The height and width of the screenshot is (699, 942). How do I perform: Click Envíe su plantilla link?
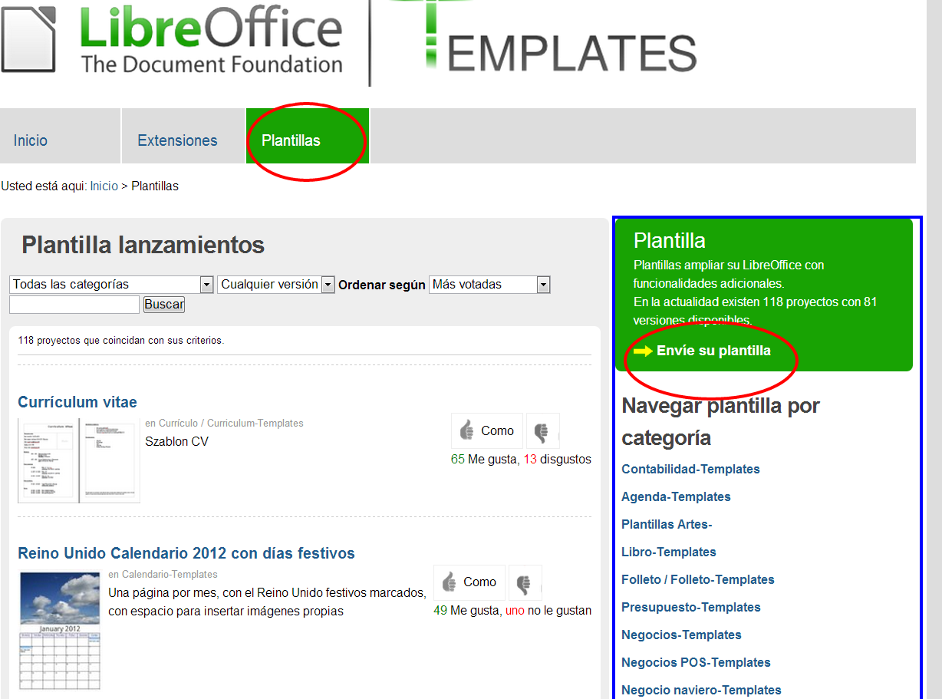[713, 351]
